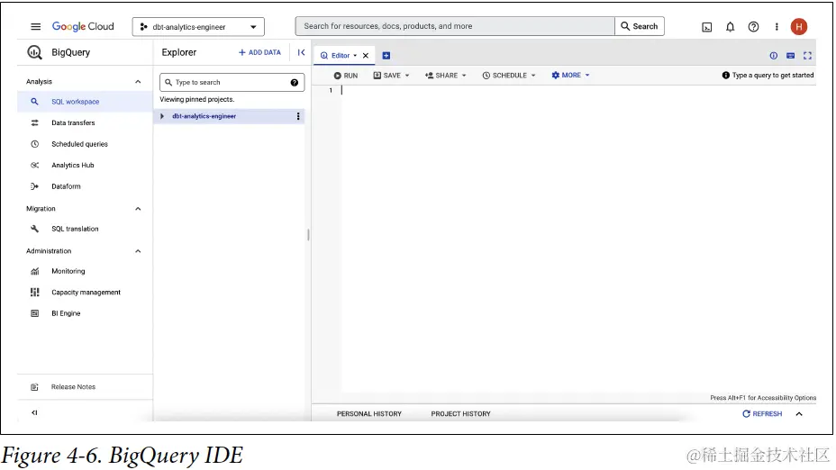Viewport: 836px width, 470px height.
Task: Open the user account avatar H
Action: [799, 27]
